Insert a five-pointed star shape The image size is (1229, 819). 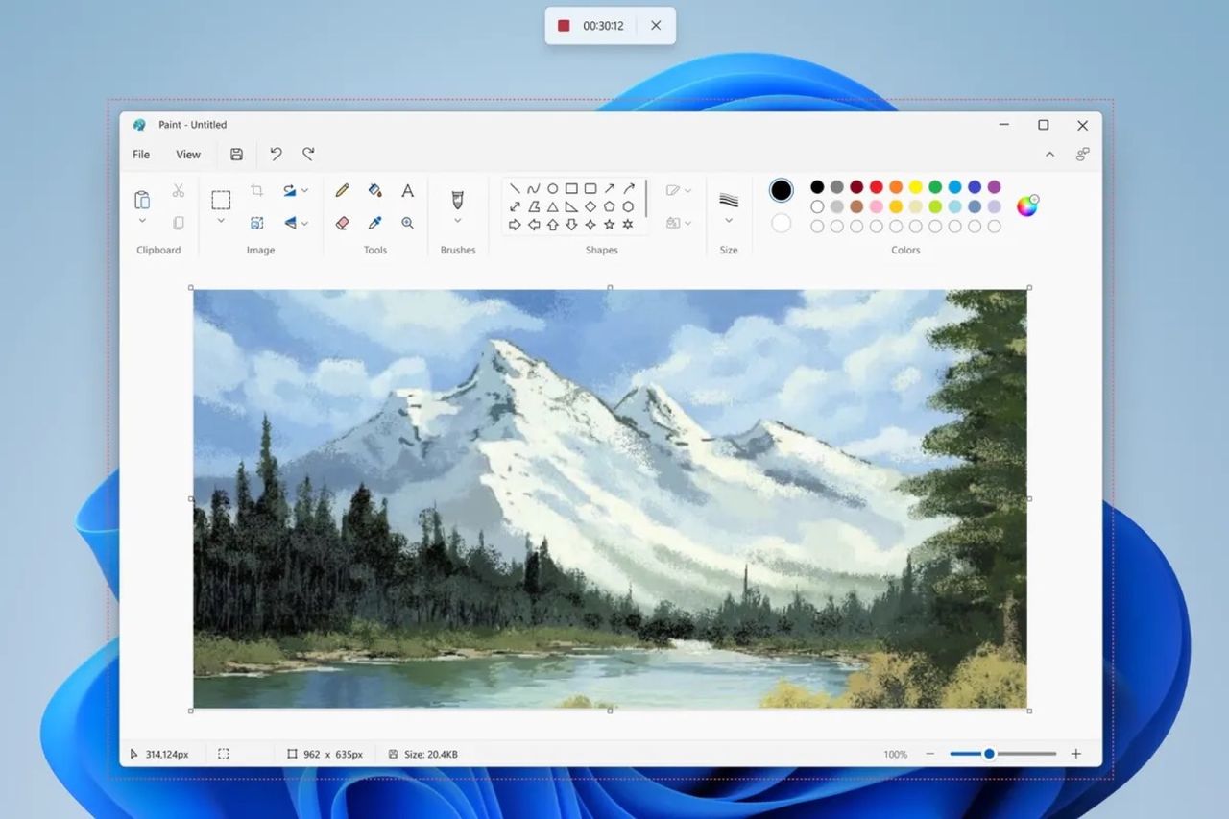610,224
